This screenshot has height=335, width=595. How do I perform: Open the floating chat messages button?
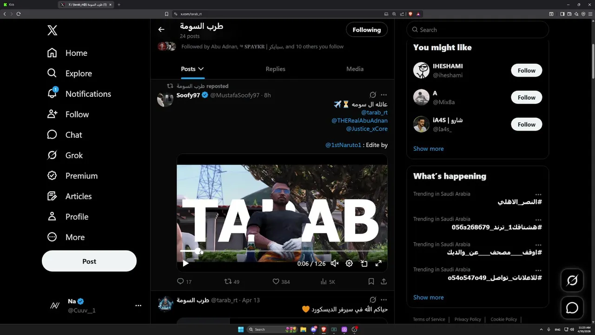click(572, 308)
